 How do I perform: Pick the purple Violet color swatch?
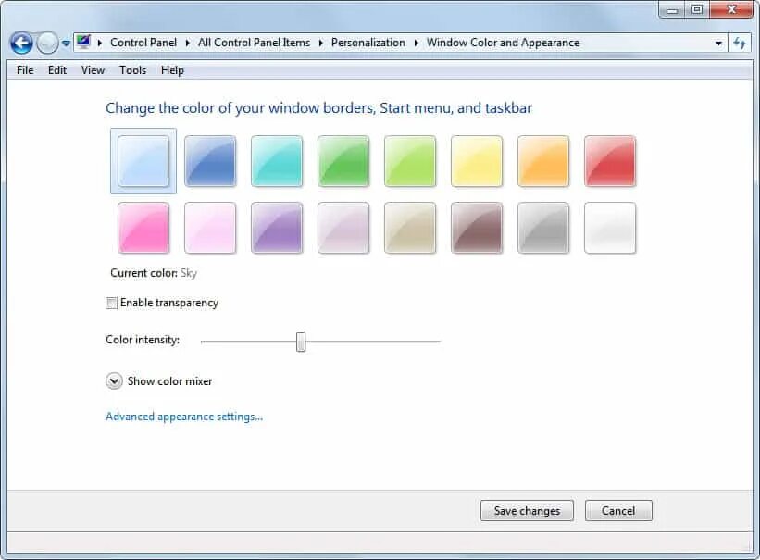tap(277, 228)
